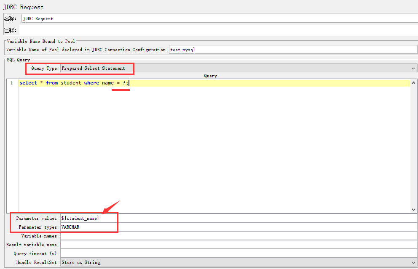Focus the pool variable name field containing test_mysql
Image resolution: width=418 pixels, height=269 pixels.
click(x=292, y=50)
